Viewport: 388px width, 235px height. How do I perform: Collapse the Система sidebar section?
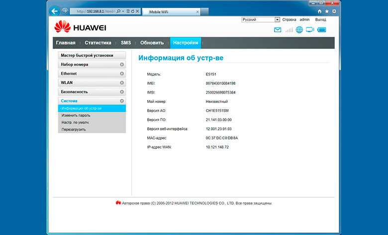click(92, 101)
